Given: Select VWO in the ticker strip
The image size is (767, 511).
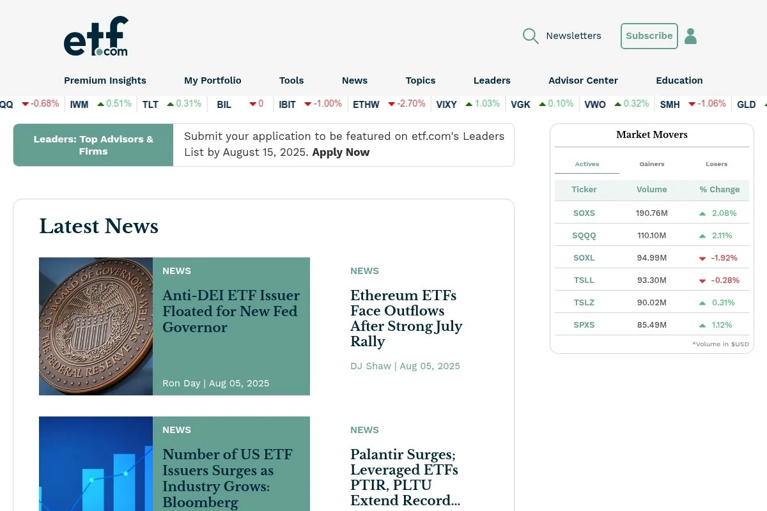Looking at the screenshot, I should tap(595, 104).
